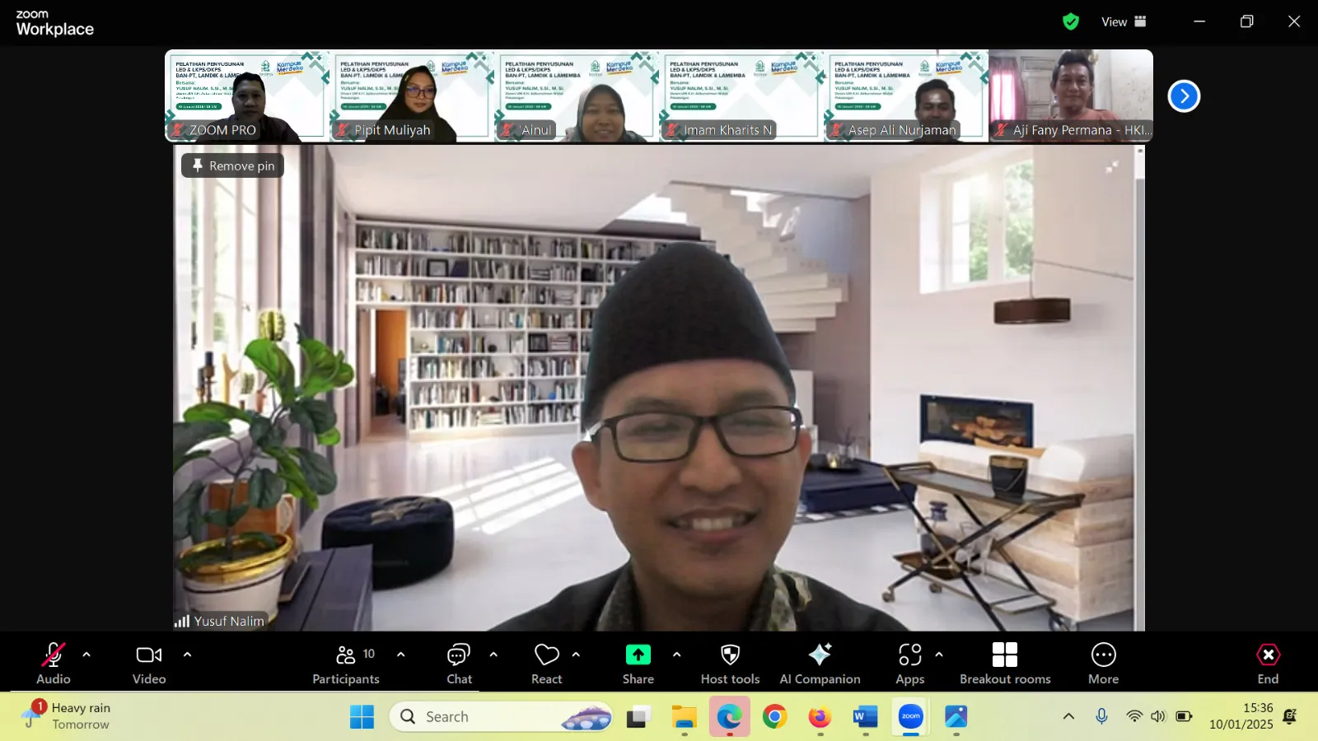Open the Apps menu
The height and width of the screenshot is (741, 1318).
coord(909,663)
